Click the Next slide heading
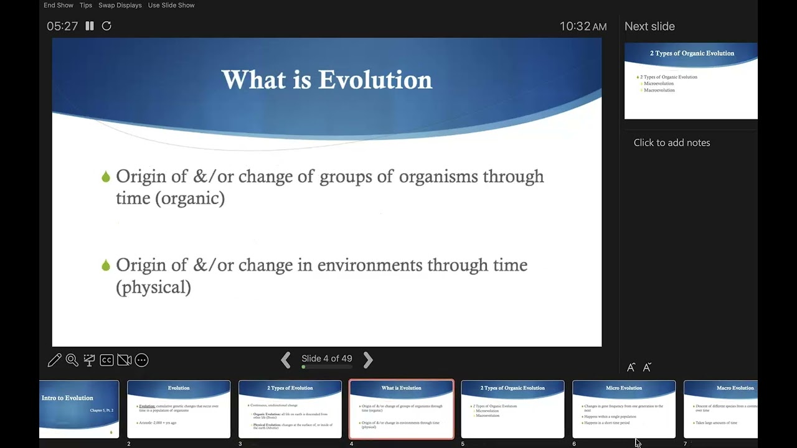Screen dimensions: 797x448 [x=649, y=26]
